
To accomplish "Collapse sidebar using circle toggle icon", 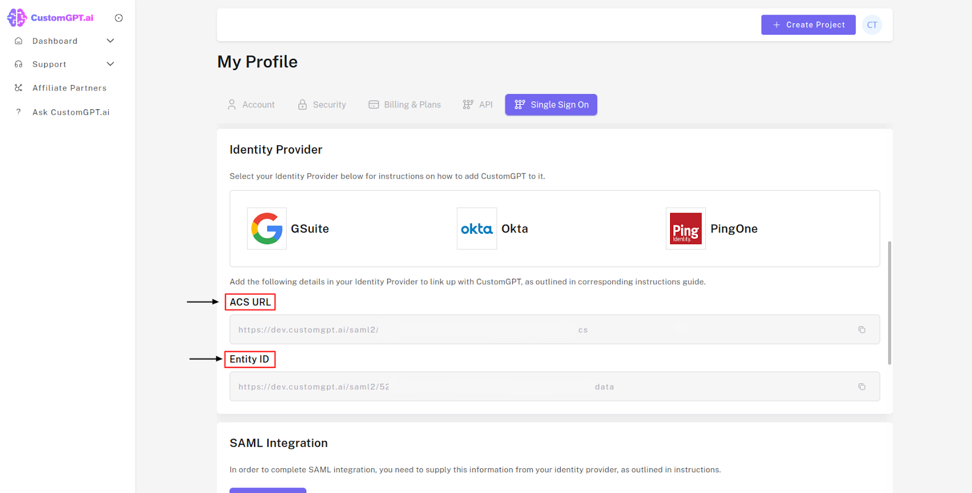I will pyautogui.click(x=119, y=18).
